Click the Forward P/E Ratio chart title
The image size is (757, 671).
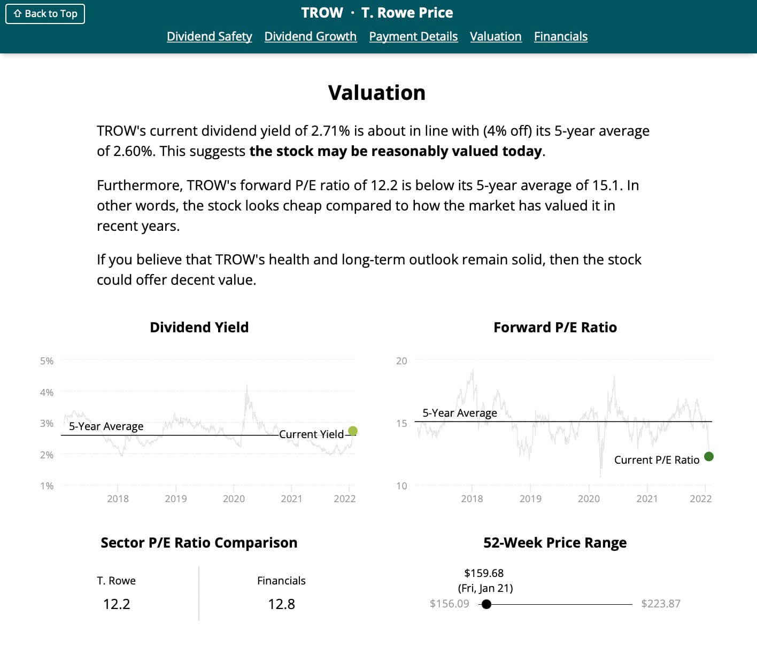[555, 327]
